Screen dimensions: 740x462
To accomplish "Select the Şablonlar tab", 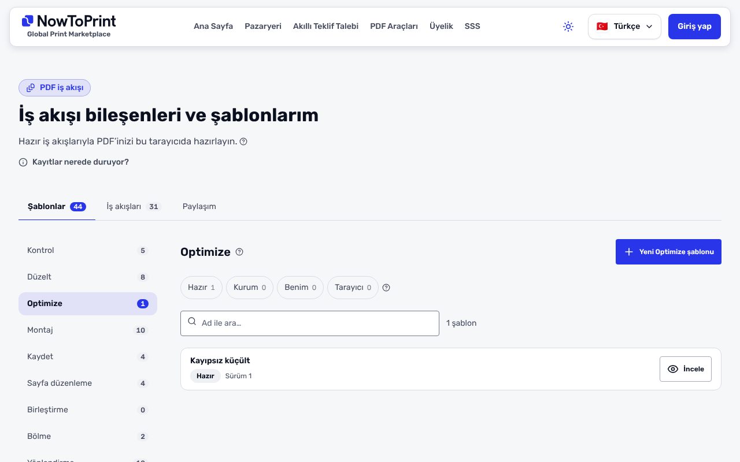I will pos(57,206).
